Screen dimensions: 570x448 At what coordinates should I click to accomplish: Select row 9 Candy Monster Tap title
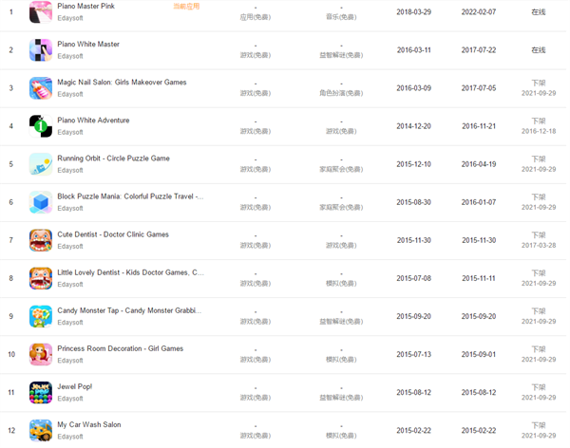(x=130, y=310)
